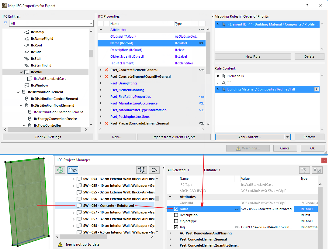This screenshot has width=329, height=249.
Task: Collapse the Mapping Rules panel arrow
Action: point(213,17)
